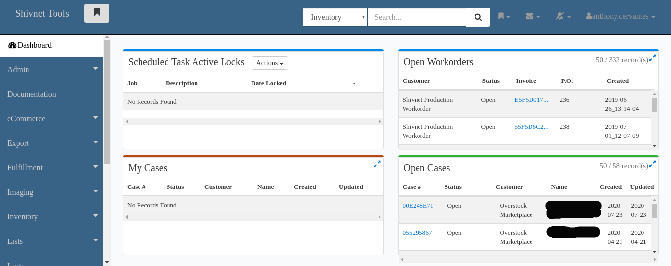Expand the Fulfillment sidebar section
Screen dimensions: 671x266
52,168
